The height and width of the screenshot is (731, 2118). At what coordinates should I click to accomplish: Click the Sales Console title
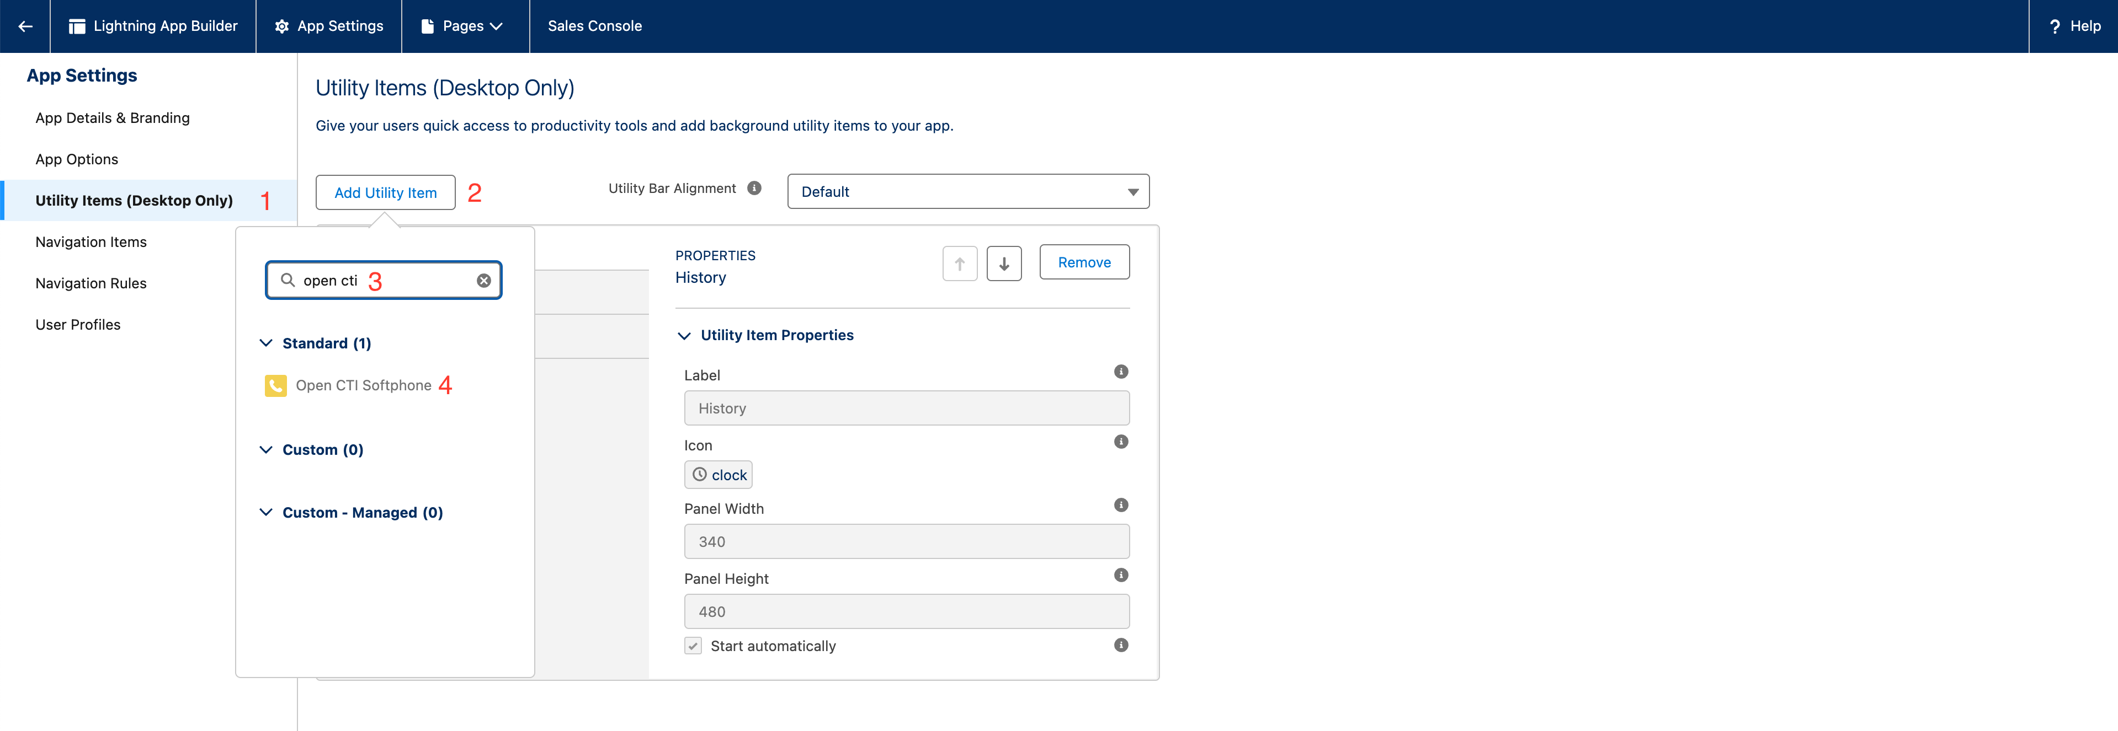click(x=594, y=26)
